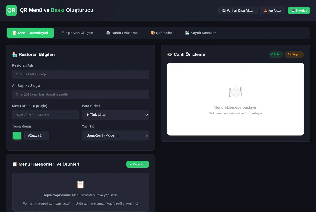Show the Kayıtlı Menüler tab

click(200, 33)
